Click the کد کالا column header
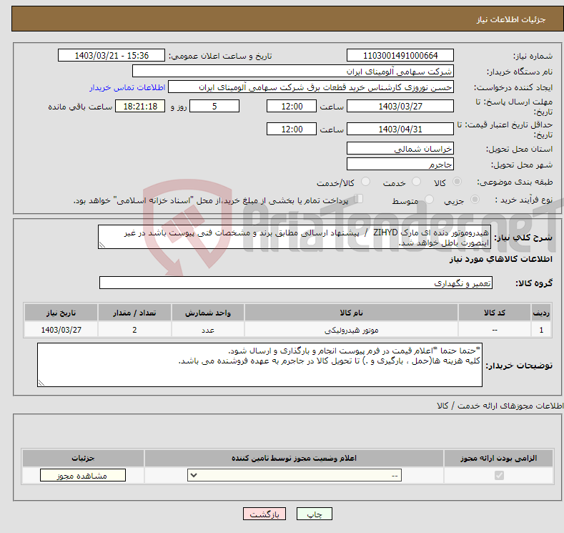The image size is (564, 533). pos(495,313)
